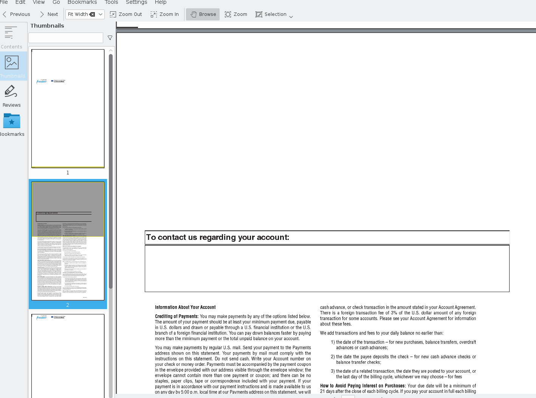Enable the Selection tool
Viewport: 536px width, 398px height.
tap(271, 14)
